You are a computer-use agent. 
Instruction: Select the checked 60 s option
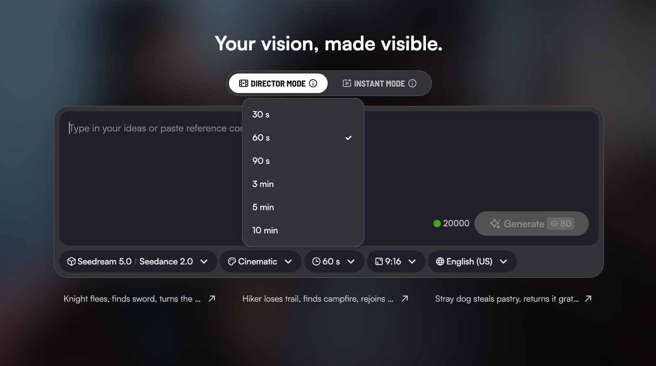pos(303,138)
